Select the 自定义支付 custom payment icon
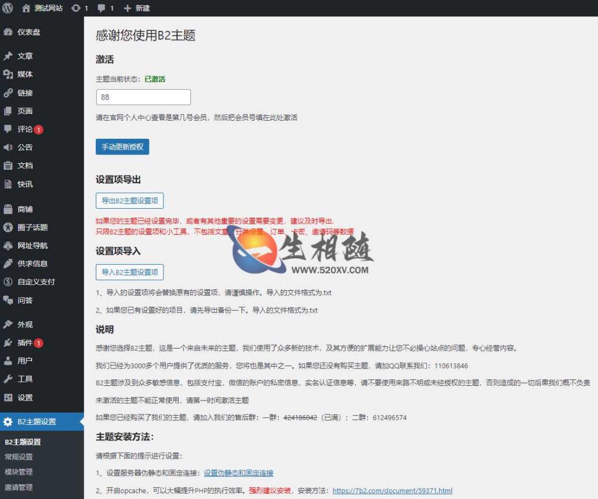 (x=9, y=282)
